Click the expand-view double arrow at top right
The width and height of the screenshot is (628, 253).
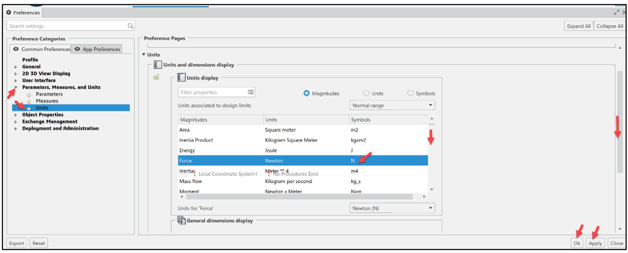617,12
